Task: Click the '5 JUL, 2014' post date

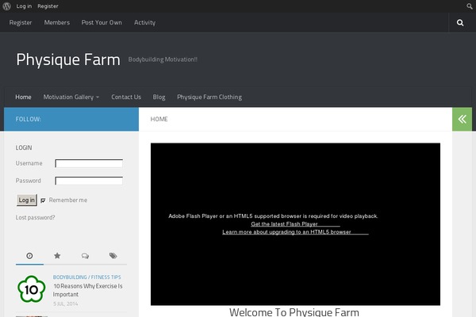Action: tap(66, 304)
